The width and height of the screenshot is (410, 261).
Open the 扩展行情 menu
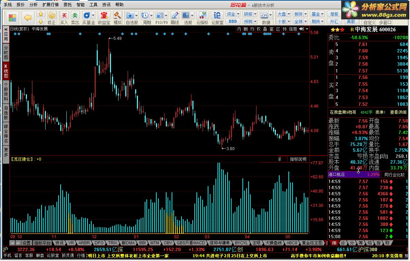pyautogui.click(x=50, y=5)
